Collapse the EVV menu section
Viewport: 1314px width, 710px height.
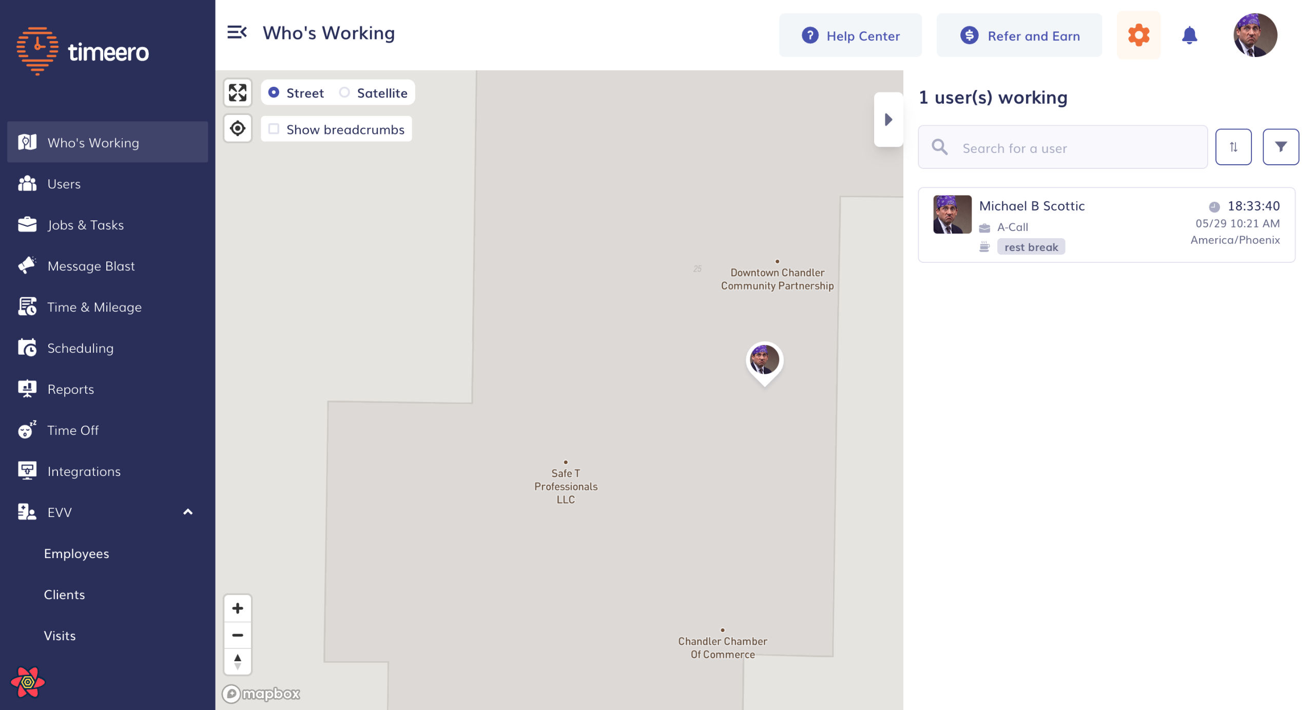click(187, 512)
